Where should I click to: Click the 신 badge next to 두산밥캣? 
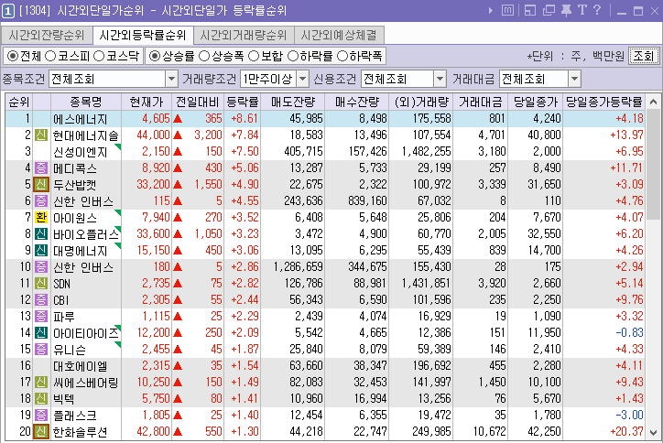pos(41,185)
